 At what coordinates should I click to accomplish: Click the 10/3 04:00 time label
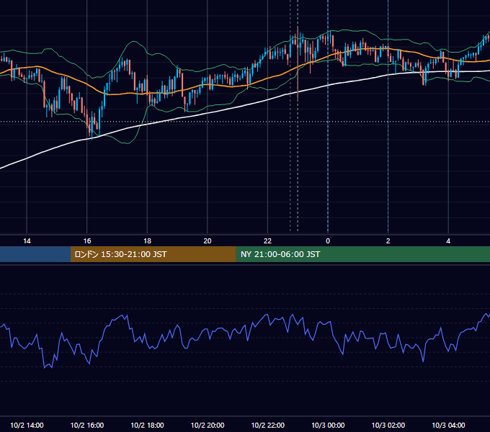pos(448,425)
